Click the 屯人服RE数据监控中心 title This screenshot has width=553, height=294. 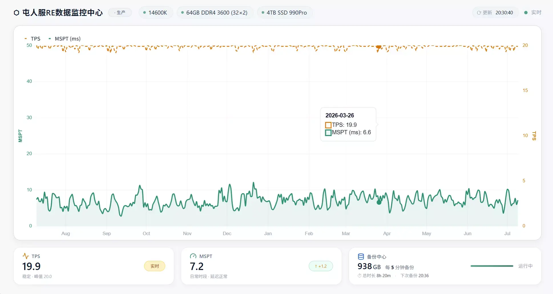coord(62,13)
